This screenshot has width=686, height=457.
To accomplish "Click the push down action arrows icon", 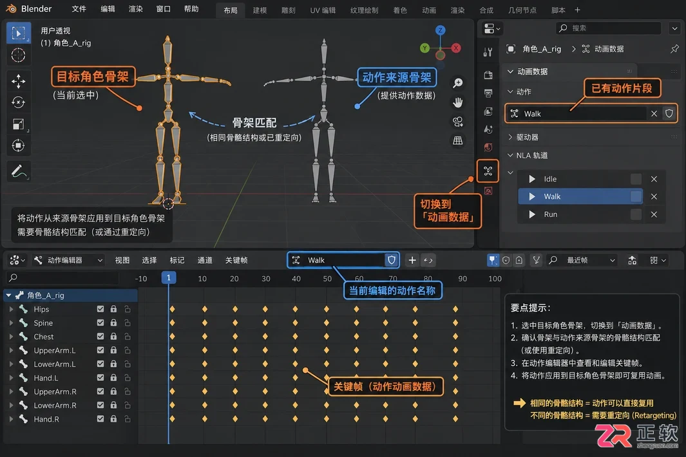I will coord(428,260).
